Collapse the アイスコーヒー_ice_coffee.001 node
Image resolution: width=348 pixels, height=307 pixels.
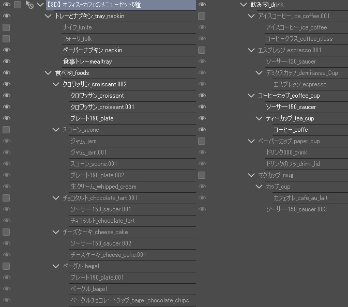pos(251,16)
